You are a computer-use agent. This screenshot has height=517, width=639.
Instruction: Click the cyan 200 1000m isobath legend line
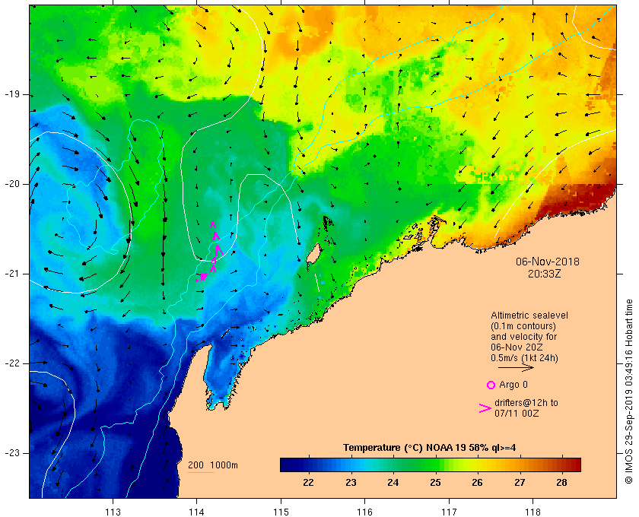(x=201, y=473)
